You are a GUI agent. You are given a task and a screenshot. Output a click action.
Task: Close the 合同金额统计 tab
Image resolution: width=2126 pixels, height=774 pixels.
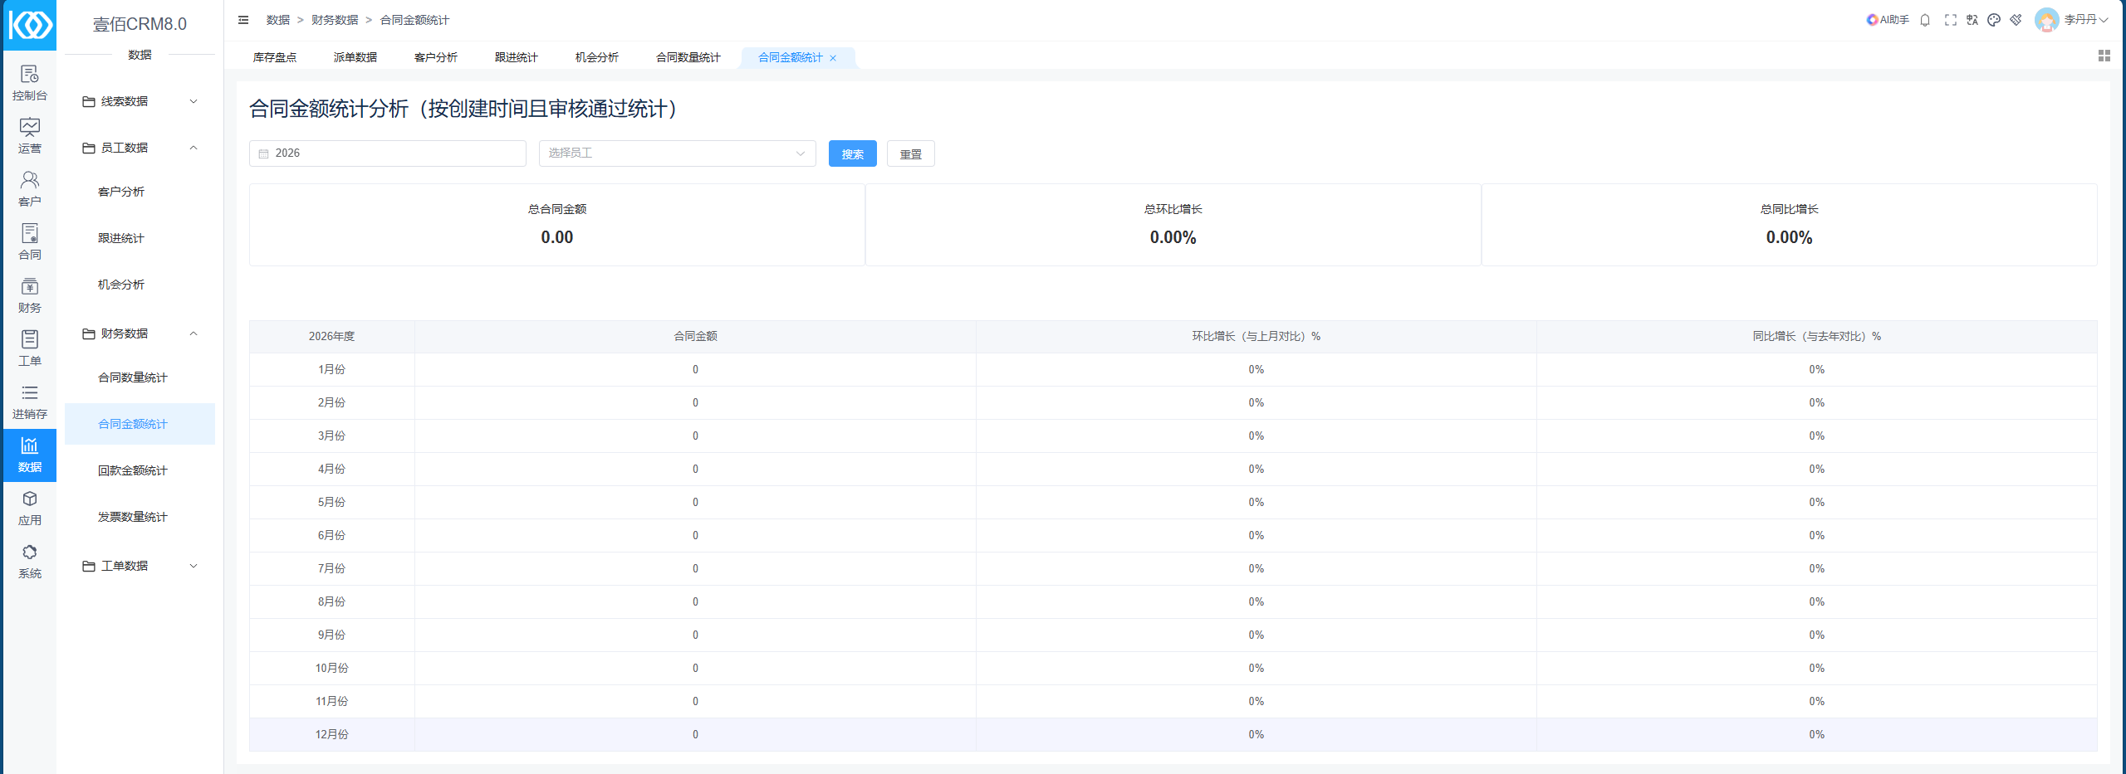[833, 58]
